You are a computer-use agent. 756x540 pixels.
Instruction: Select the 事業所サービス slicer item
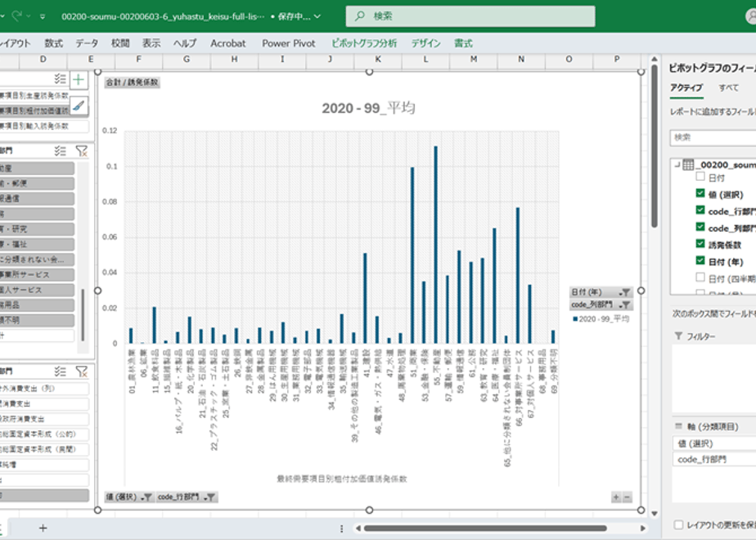37,275
